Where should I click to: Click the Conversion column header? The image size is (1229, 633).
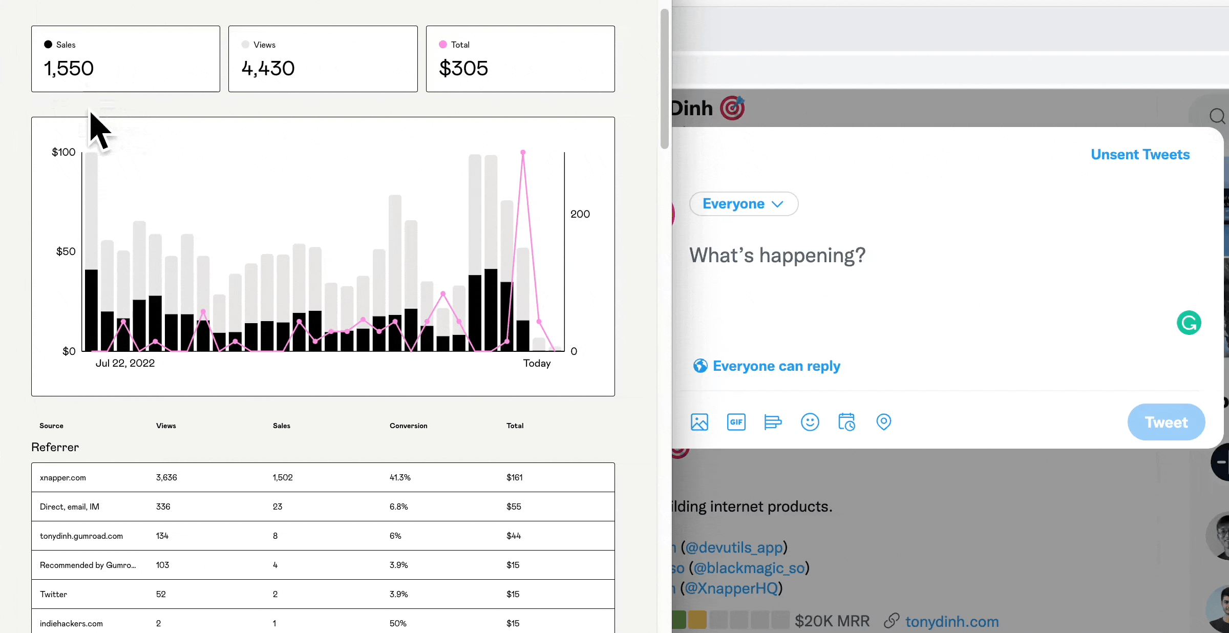(x=408, y=426)
